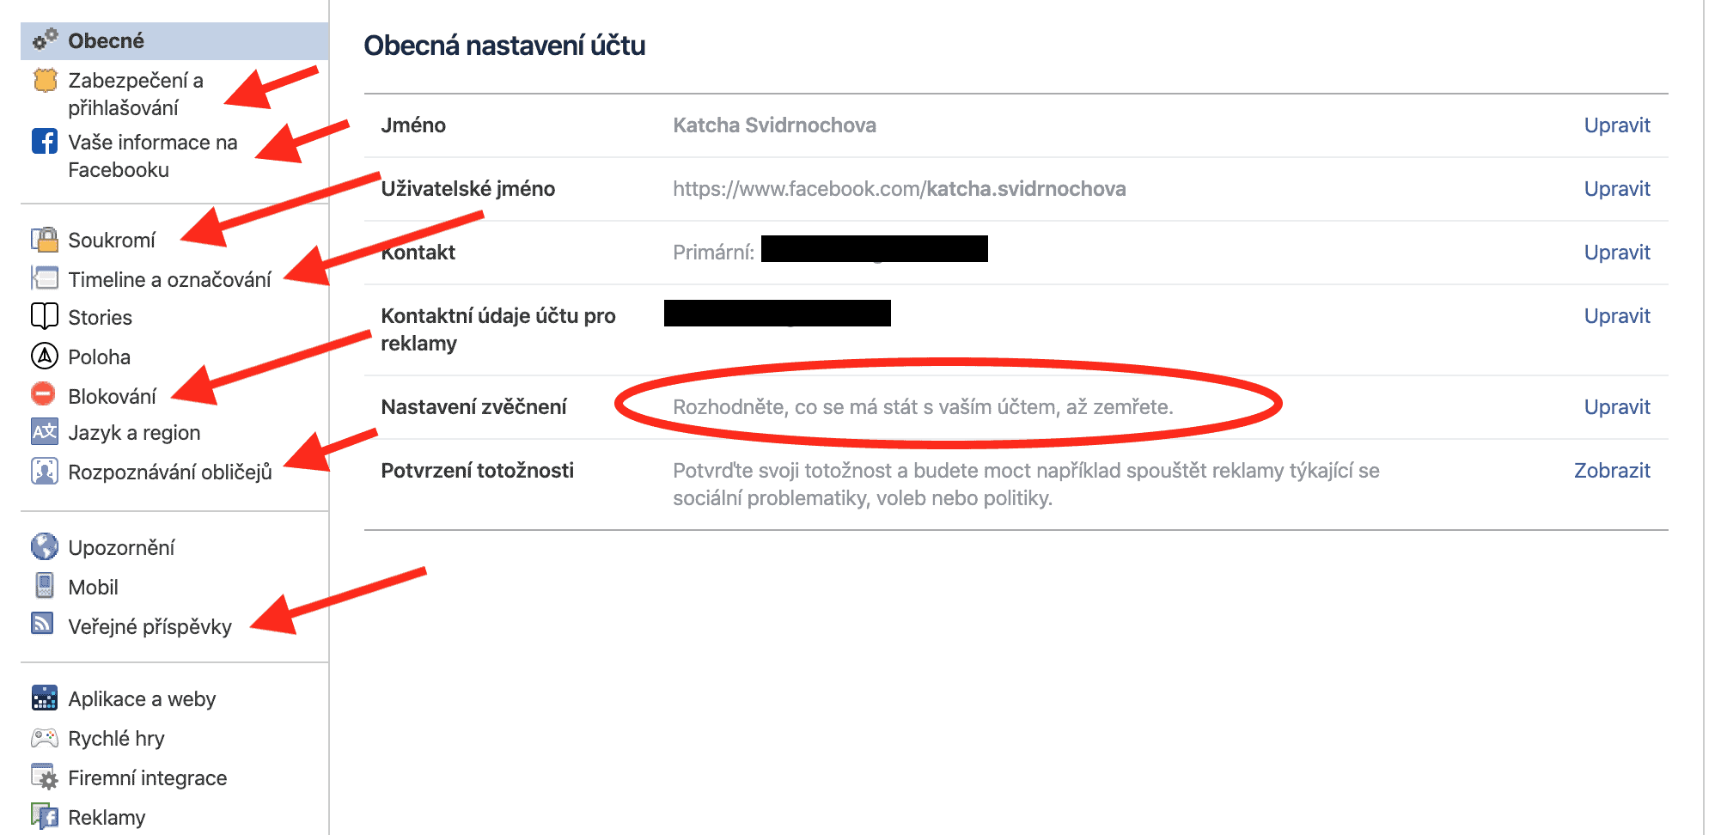Open Veřejné příspěvky settings

tap(150, 626)
